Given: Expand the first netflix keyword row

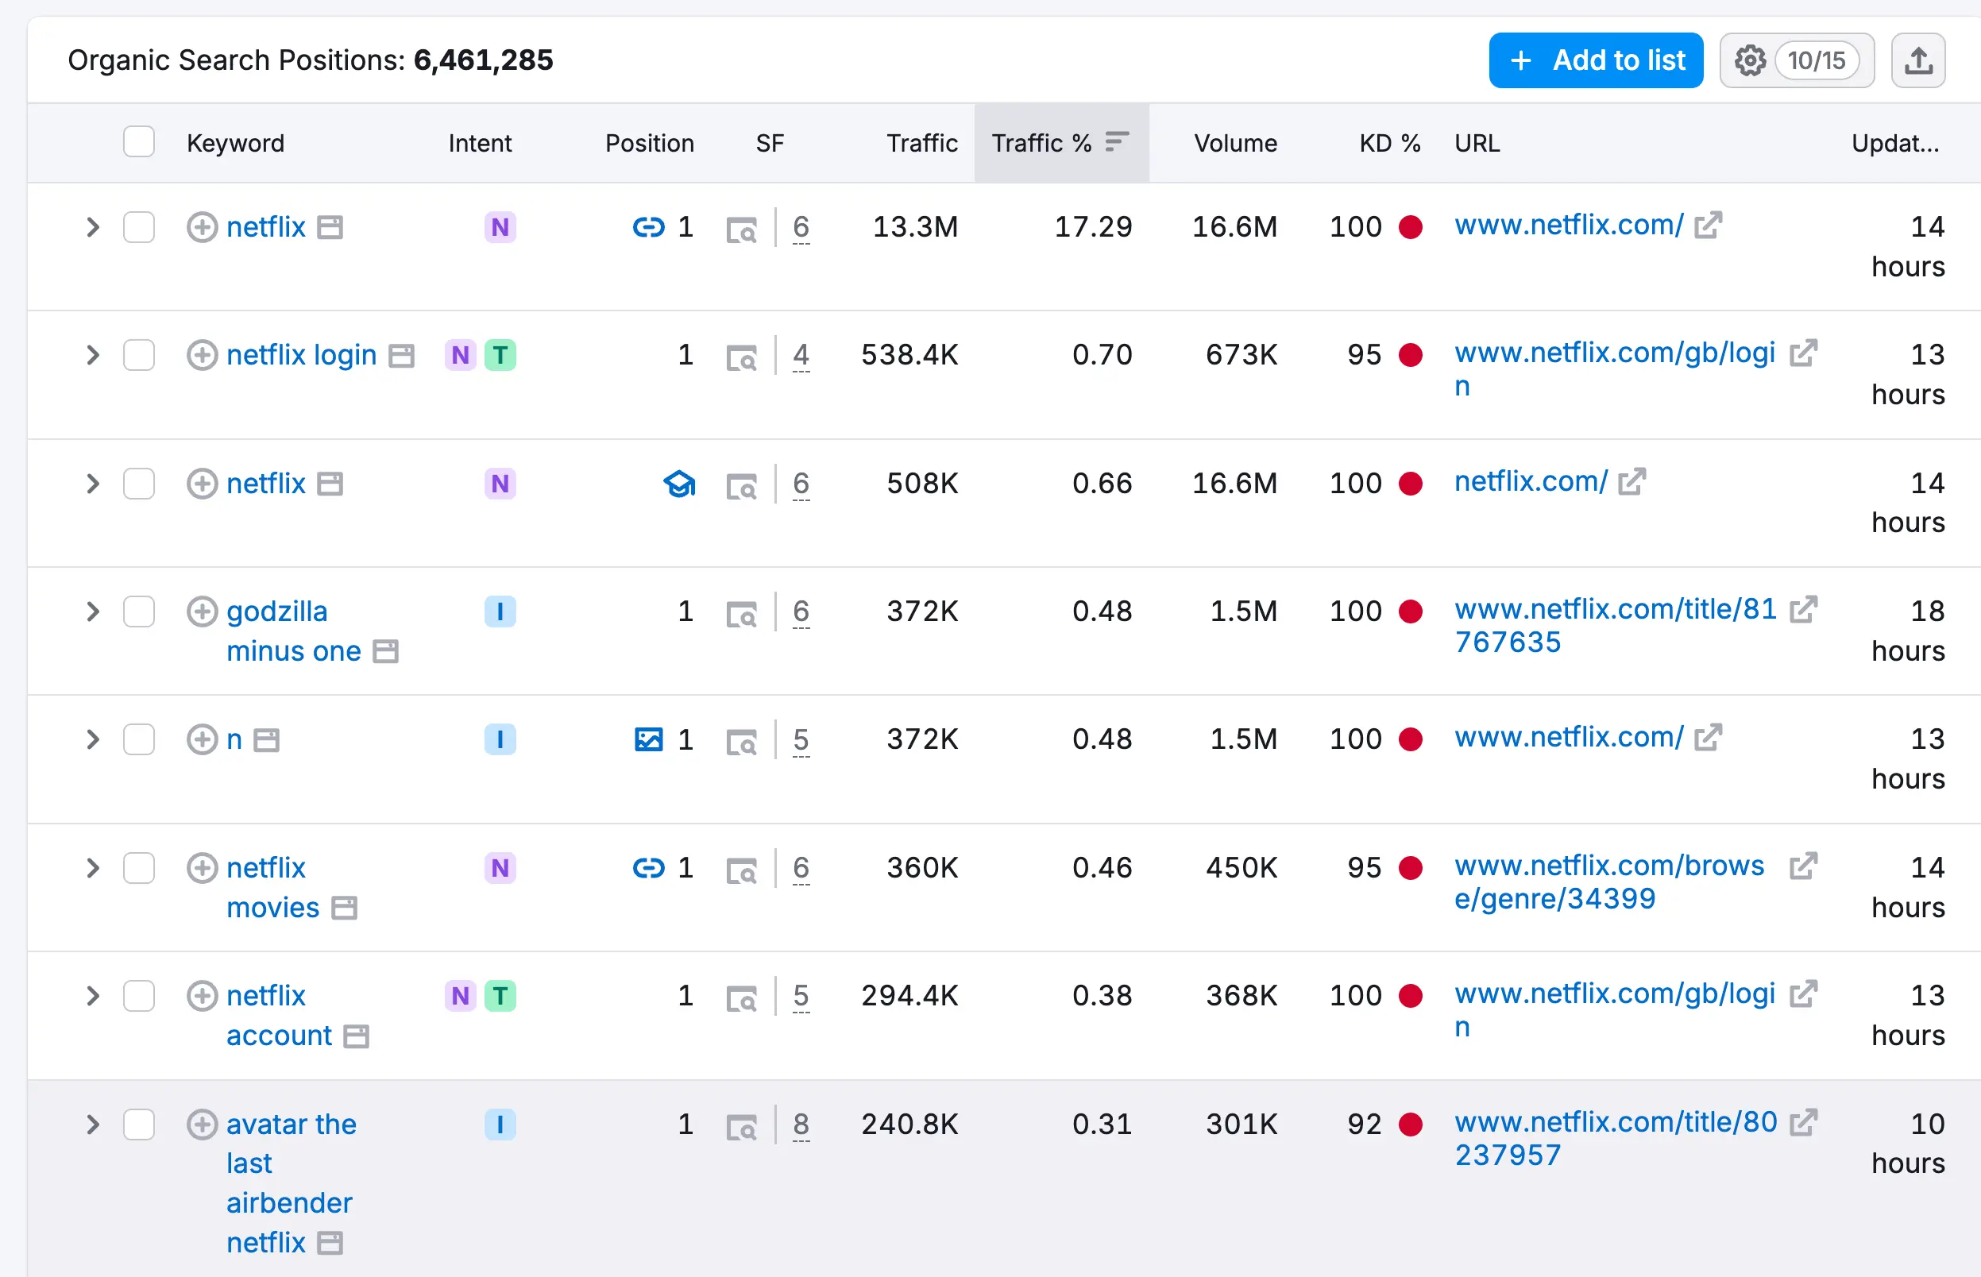Looking at the screenshot, I should tap(93, 227).
